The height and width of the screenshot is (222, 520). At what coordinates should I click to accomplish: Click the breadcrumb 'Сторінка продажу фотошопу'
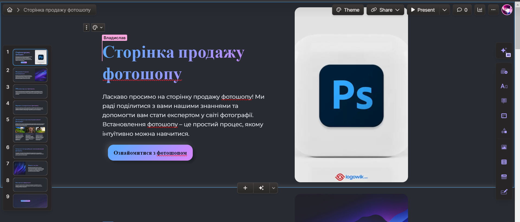pyautogui.click(x=57, y=10)
